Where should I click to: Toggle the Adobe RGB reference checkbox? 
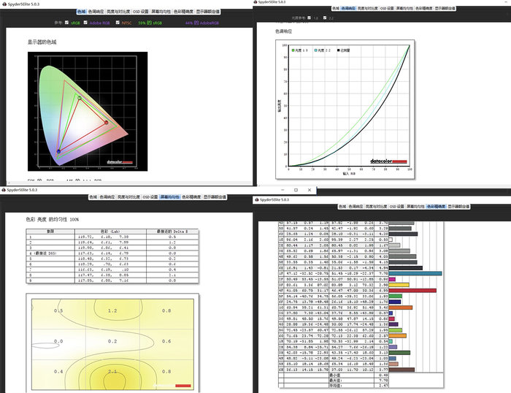point(85,23)
